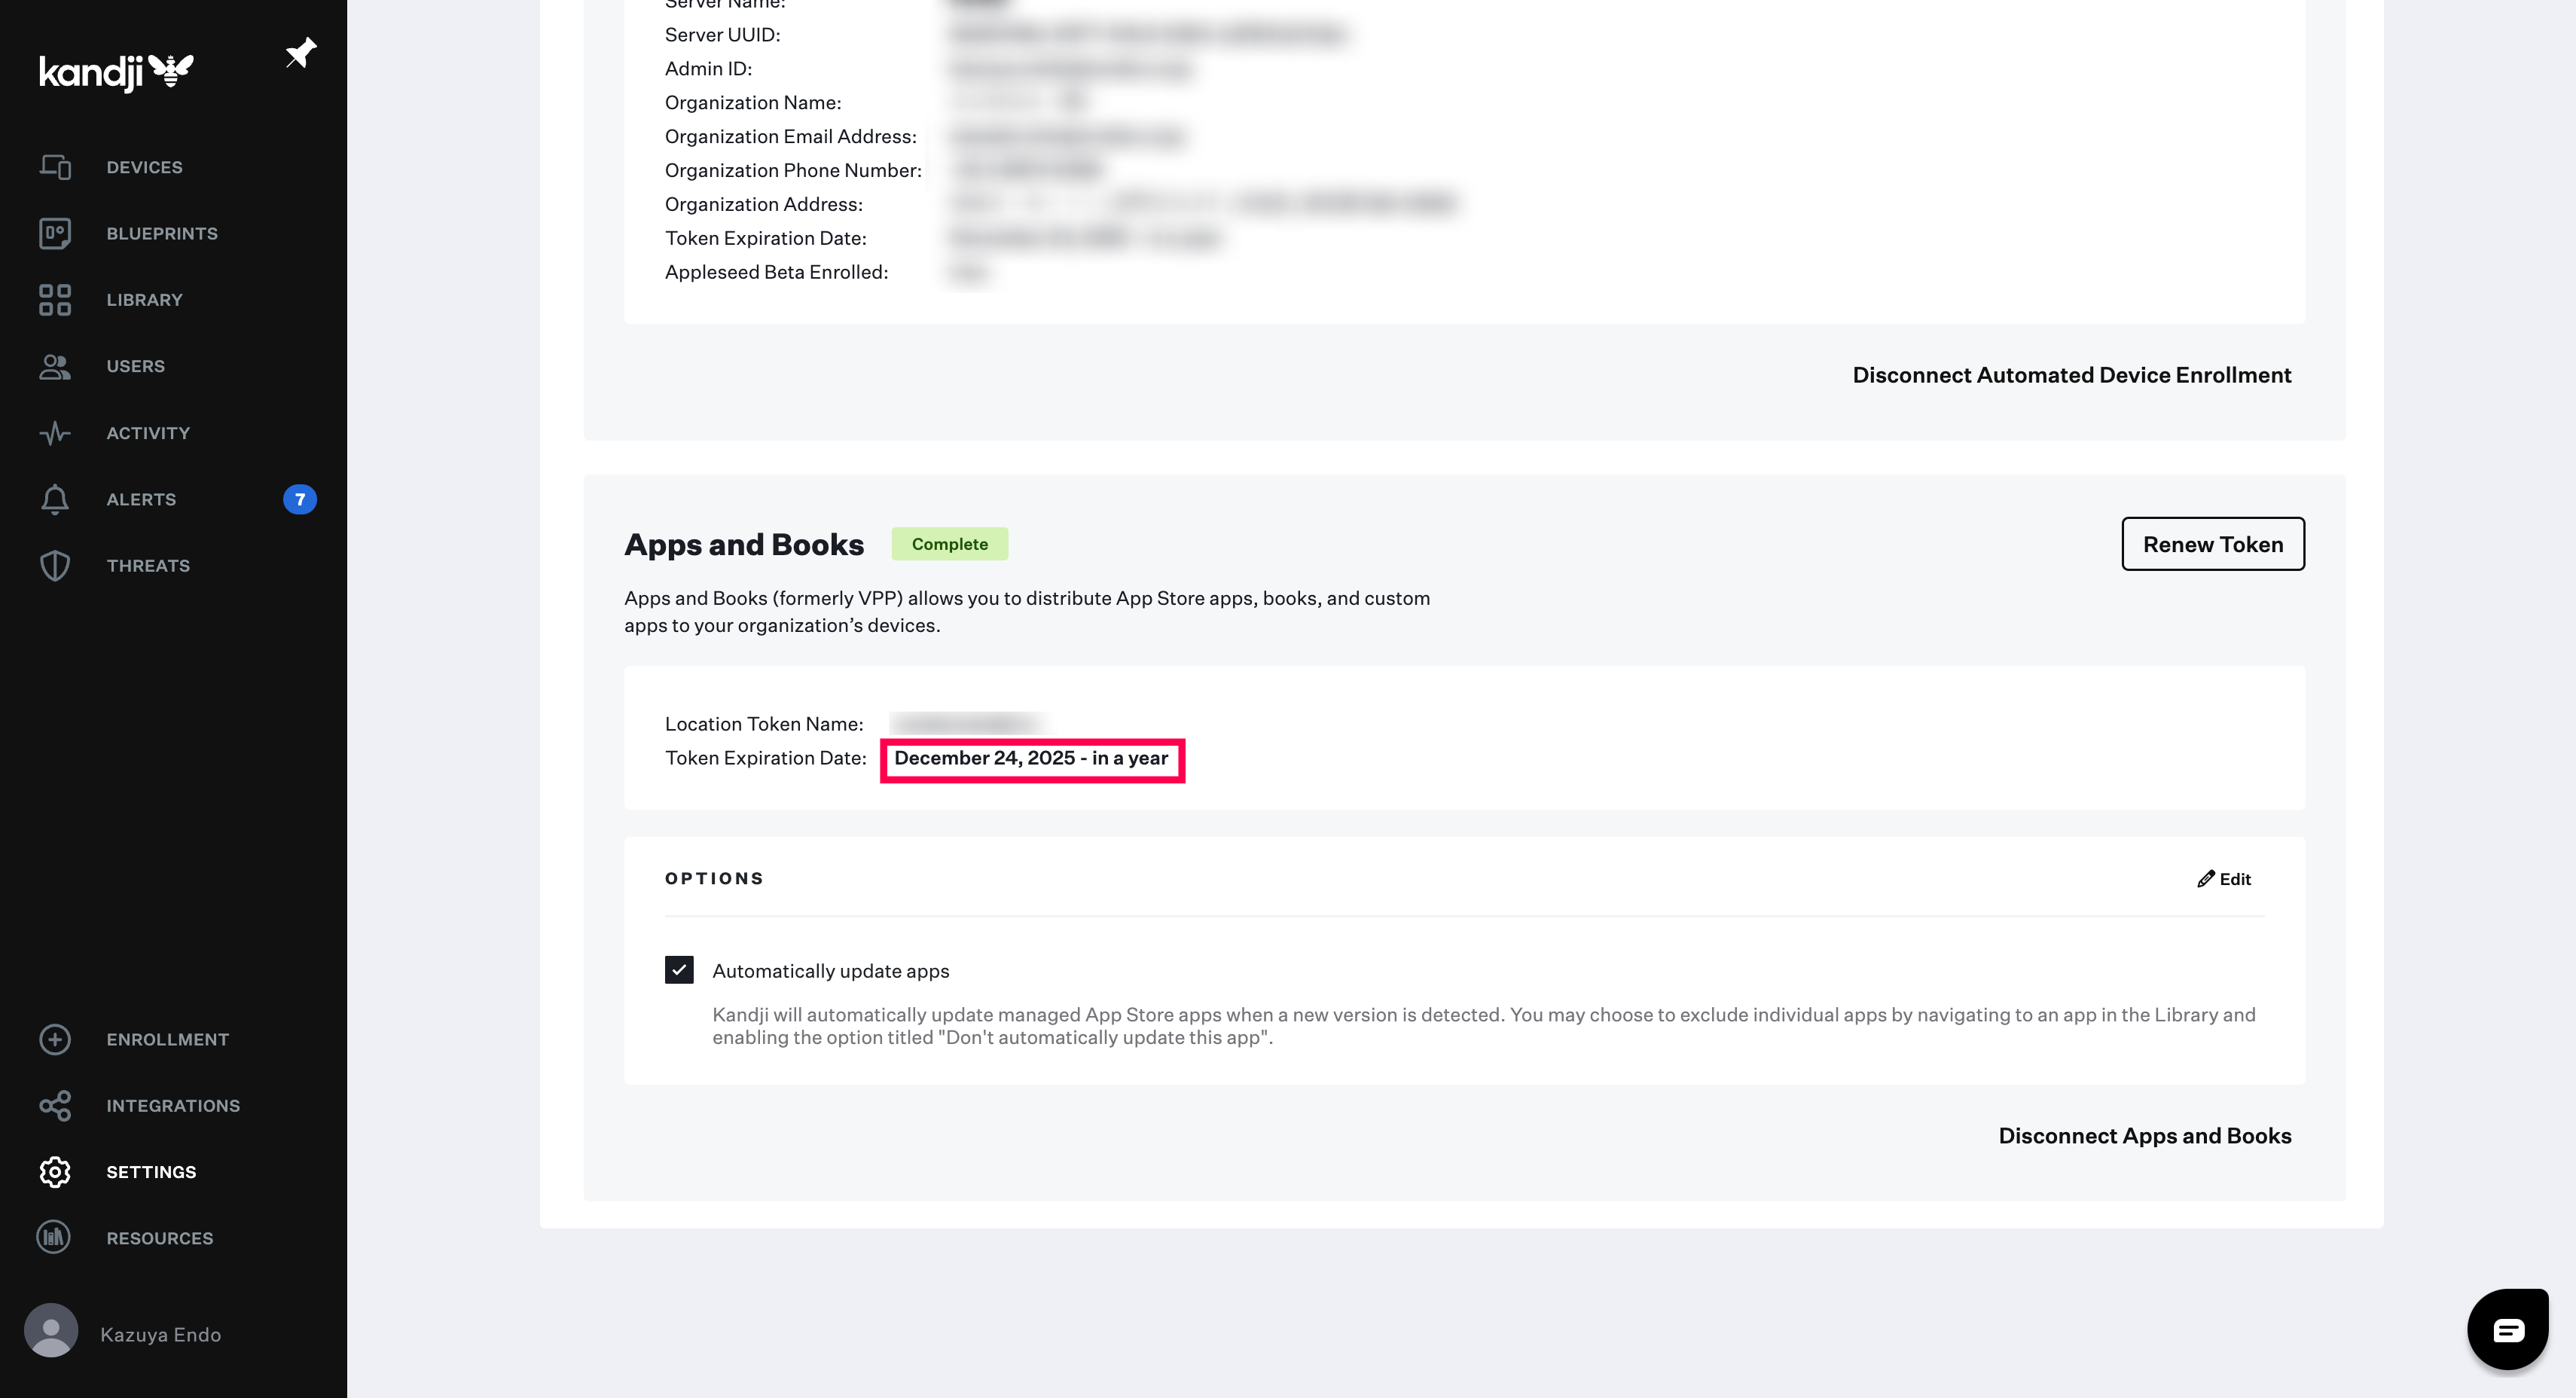Click the Appleseed Beta Enrolled label
The width and height of the screenshot is (2576, 1398).
pos(777,273)
